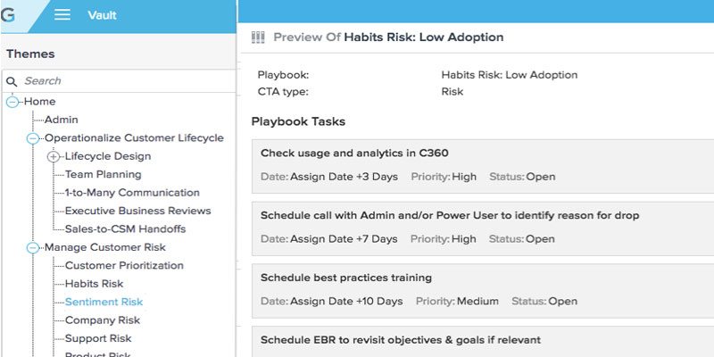This screenshot has width=714, height=357.
Task: Select Customer Prioritization in tree
Action: (x=124, y=265)
